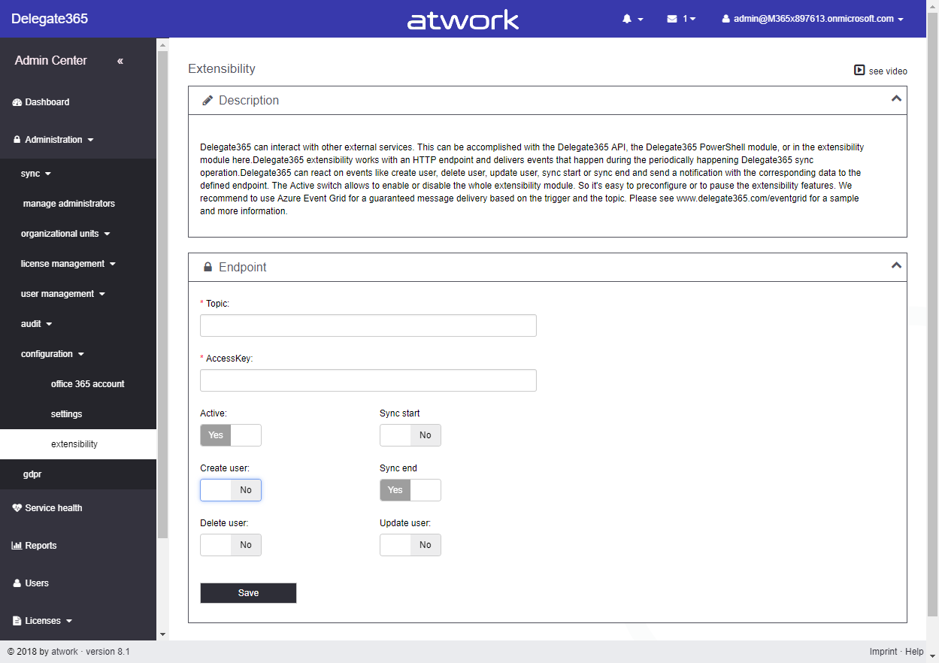Open manage administrators page
Screen dimensions: 939x663
tap(69, 204)
